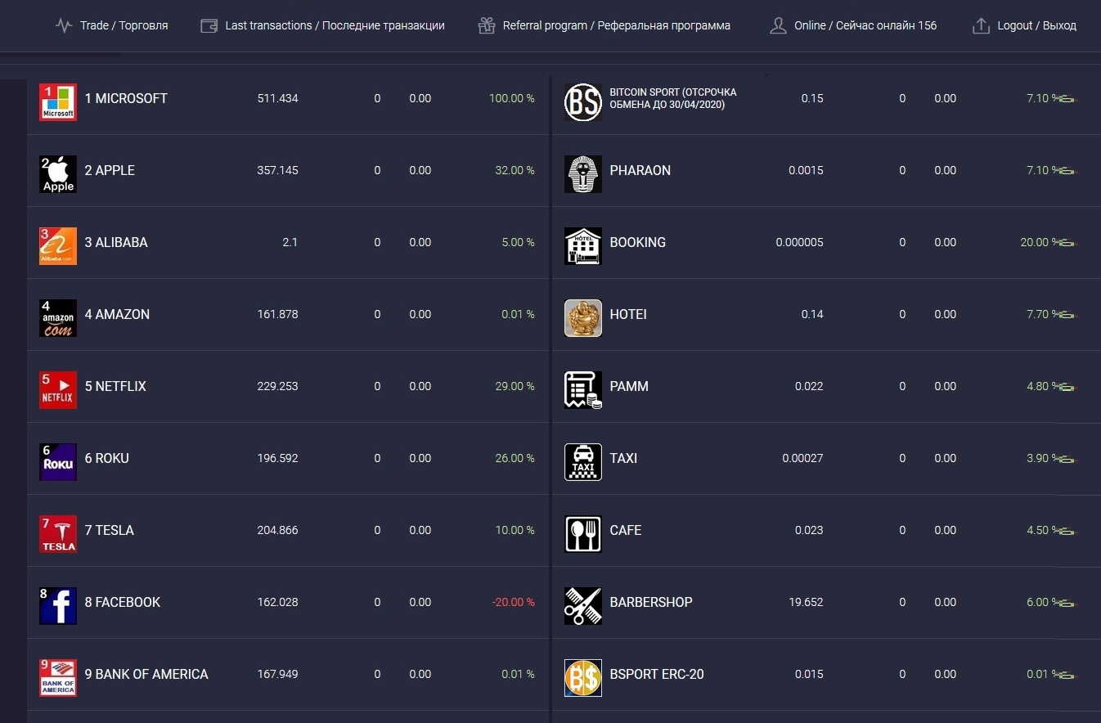Click the Bank of America logo icon
Viewport: 1101px width, 723px height.
pyautogui.click(x=58, y=678)
